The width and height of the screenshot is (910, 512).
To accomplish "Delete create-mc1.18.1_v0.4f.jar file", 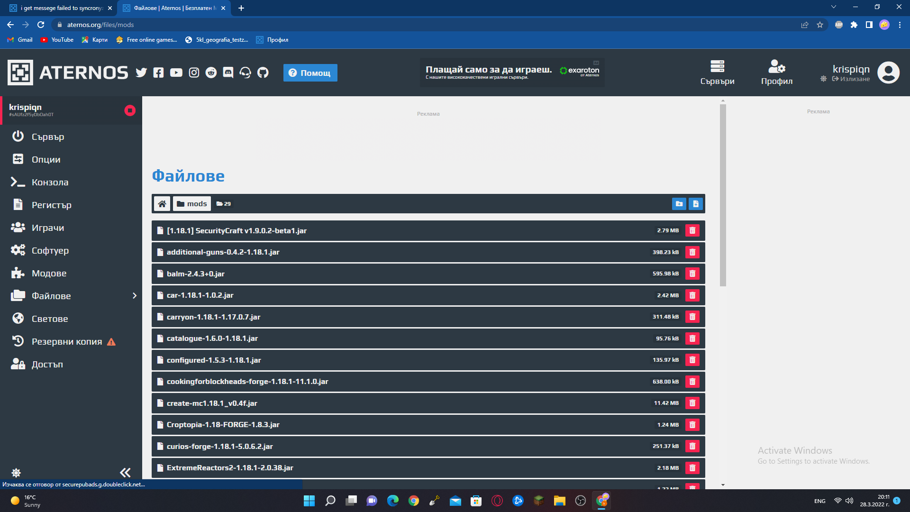I will click(692, 403).
